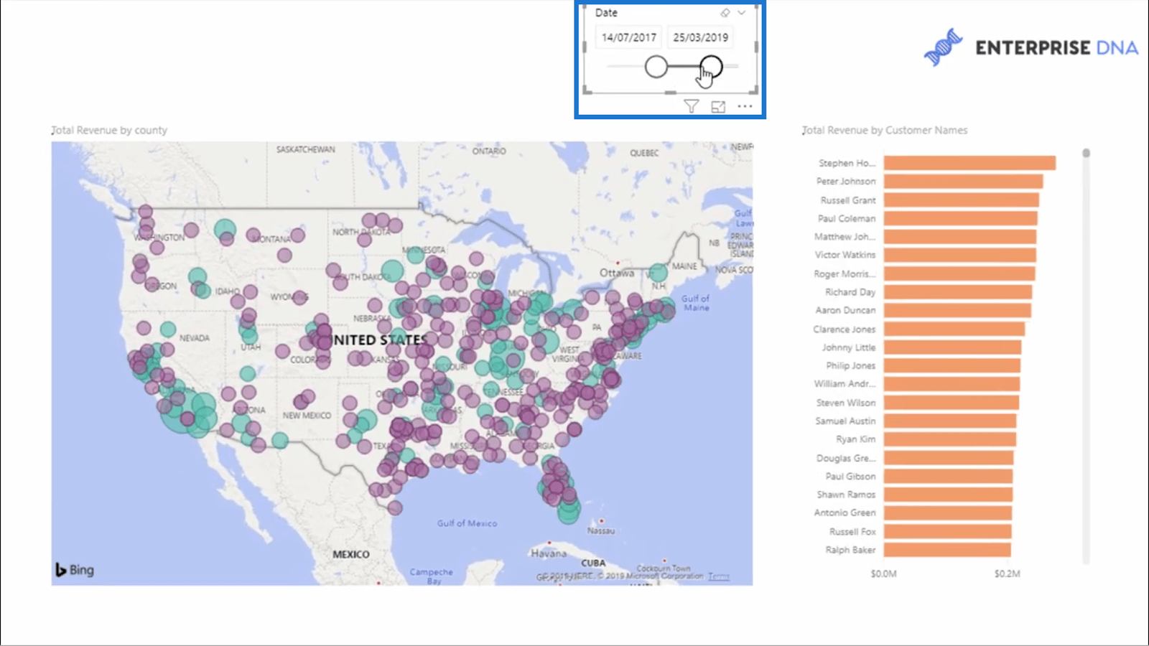Click the end date field 25/03/2019
Screen dimensions: 1149x646
pyautogui.click(x=701, y=37)
